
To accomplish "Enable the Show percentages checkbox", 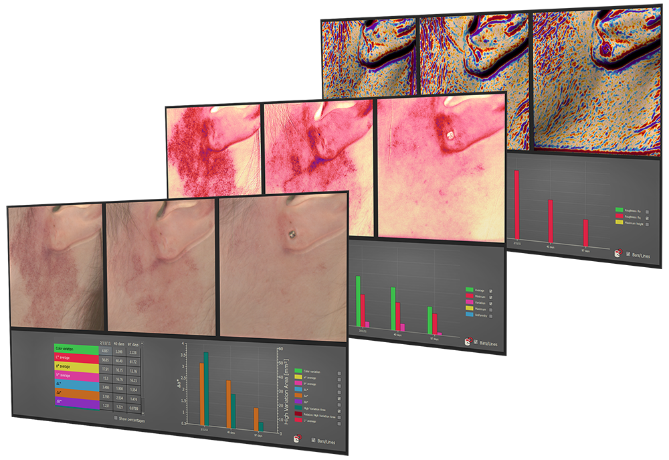I will [115, 418].
